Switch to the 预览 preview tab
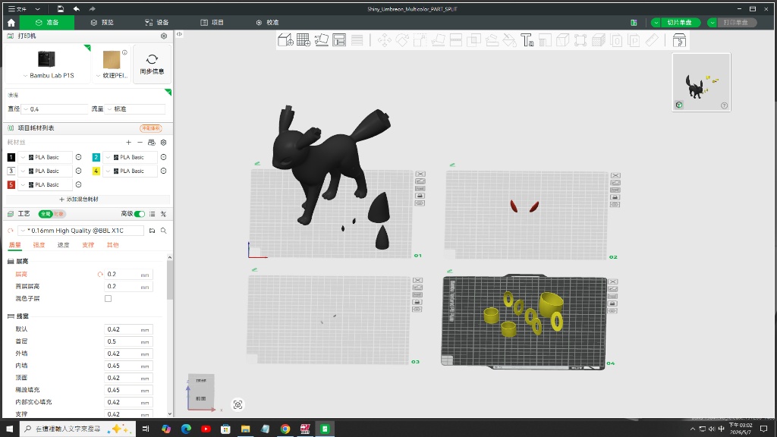Screen dimensions: 777x437 102,23
